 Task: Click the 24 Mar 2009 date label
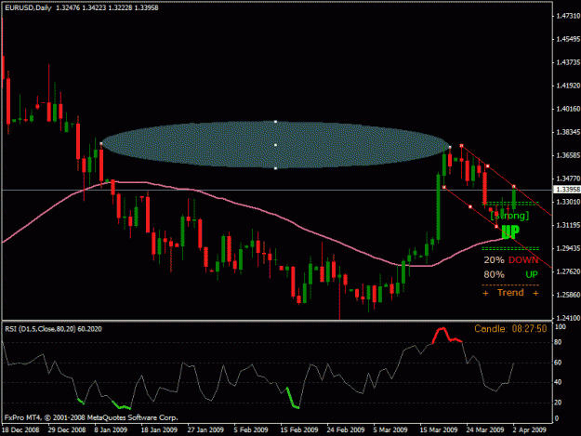[x=485, y=430]
